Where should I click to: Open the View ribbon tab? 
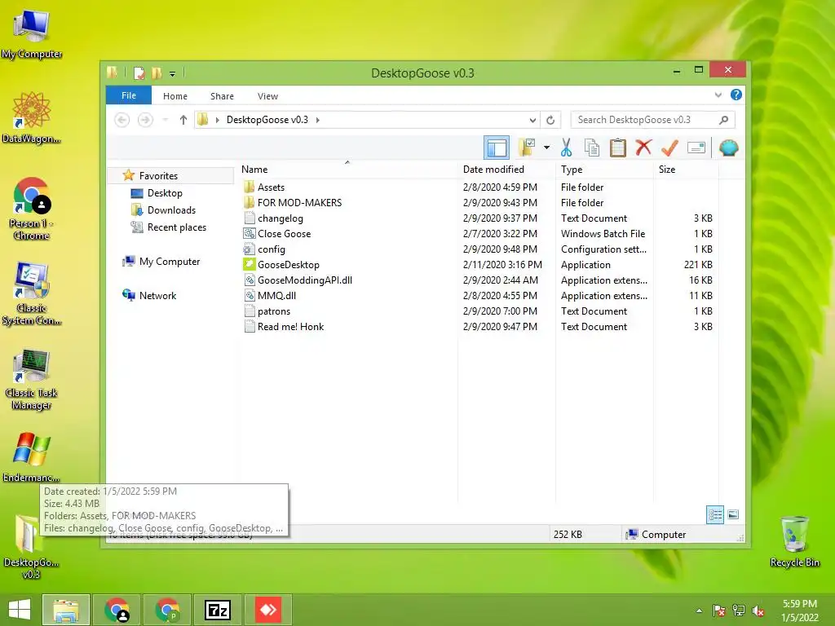267,96
